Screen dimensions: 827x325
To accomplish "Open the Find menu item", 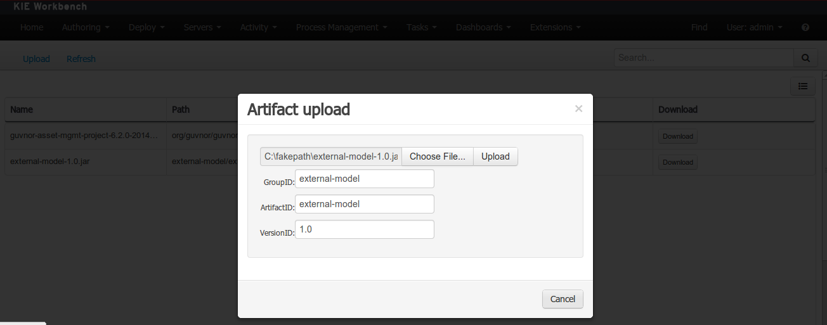I will (x=699, y=27).
